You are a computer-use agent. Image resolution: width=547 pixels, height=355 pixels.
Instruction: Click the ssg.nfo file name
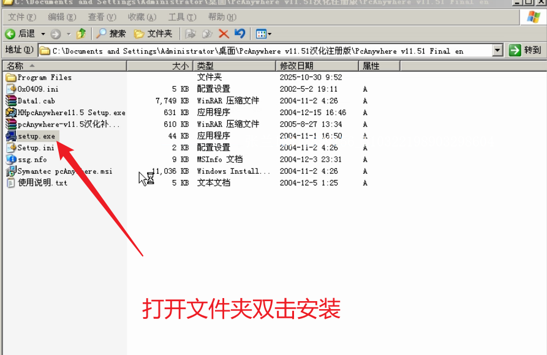(x=32, y=159)
